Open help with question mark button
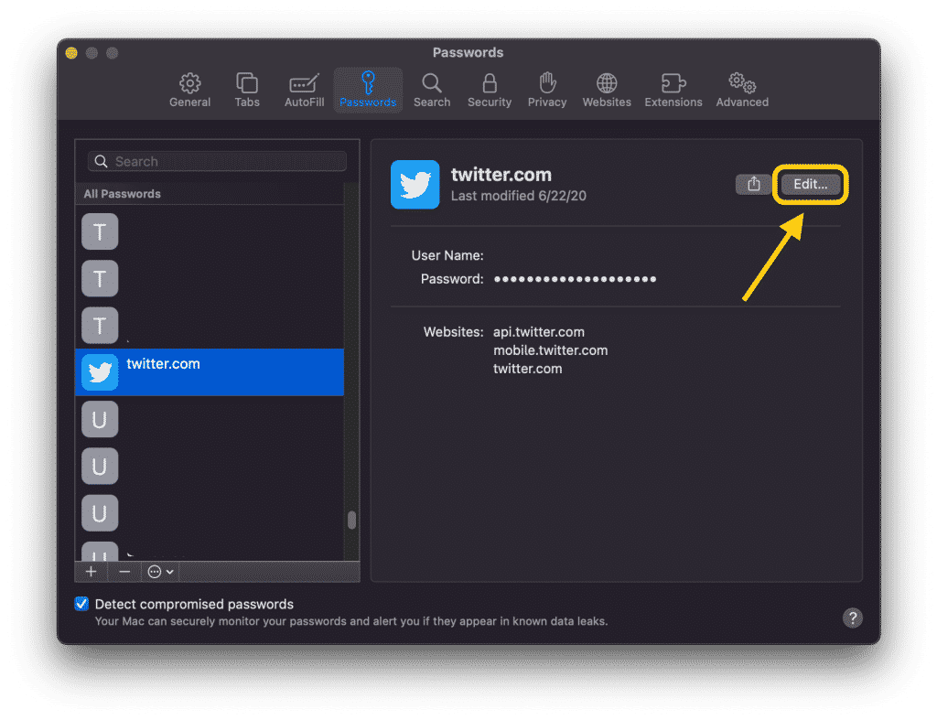 [x=852, y=618]
